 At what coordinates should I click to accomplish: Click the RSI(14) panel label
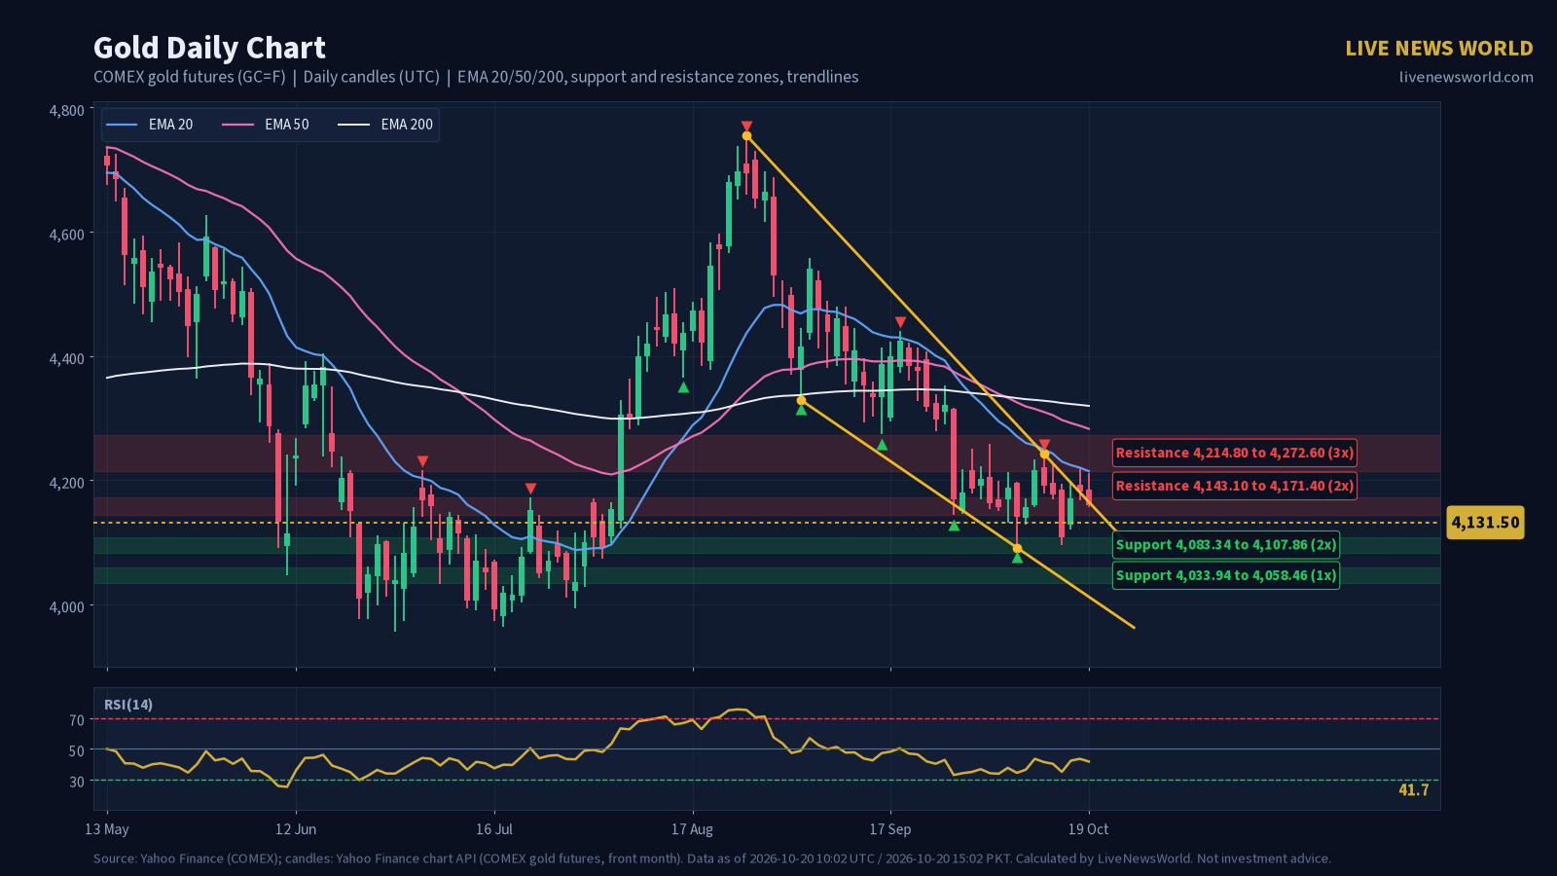coord(128,705)
